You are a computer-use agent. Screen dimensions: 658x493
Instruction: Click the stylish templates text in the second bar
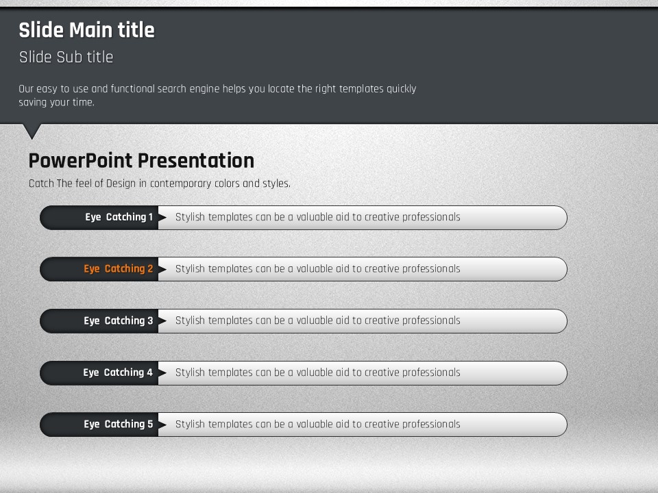click(317, 268)
